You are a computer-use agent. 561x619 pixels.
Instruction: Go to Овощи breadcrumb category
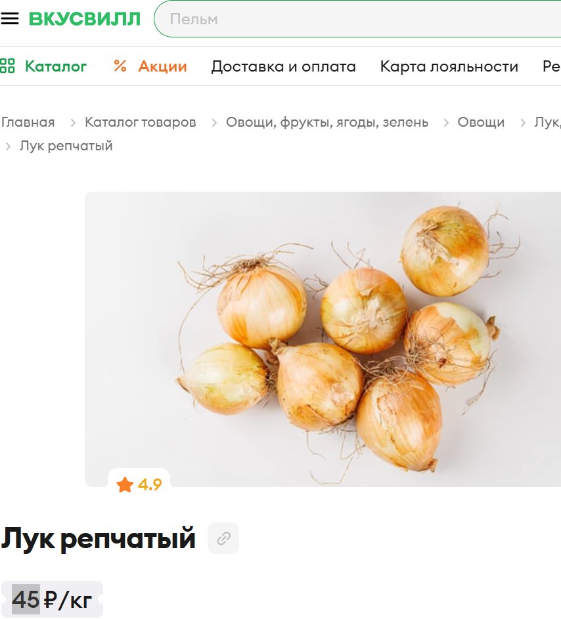click(481, 122)
